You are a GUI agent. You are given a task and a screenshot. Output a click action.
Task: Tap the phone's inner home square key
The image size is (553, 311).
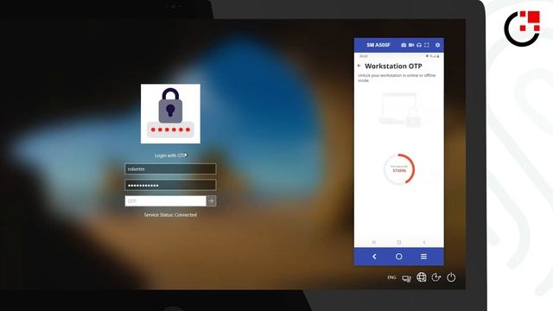399,242
